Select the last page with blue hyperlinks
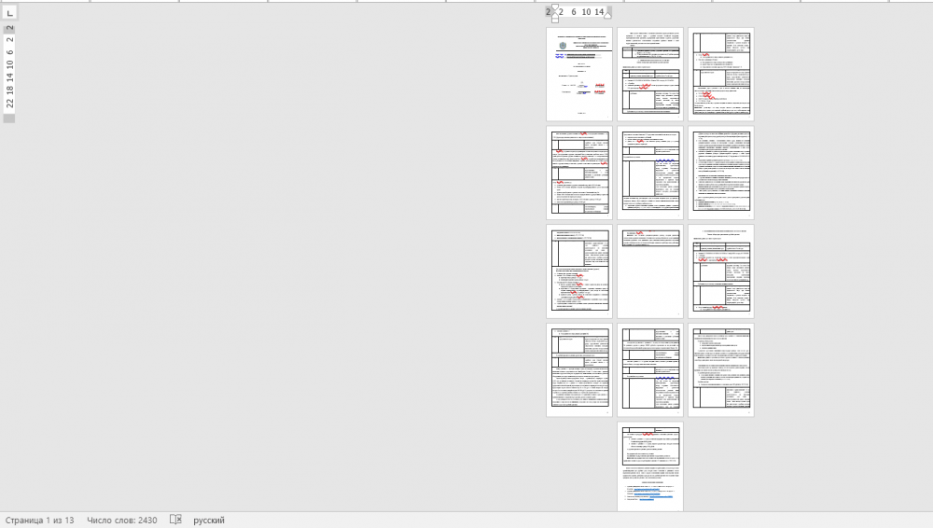Screen dimensions: 933x528 click(x=650, y=466)
